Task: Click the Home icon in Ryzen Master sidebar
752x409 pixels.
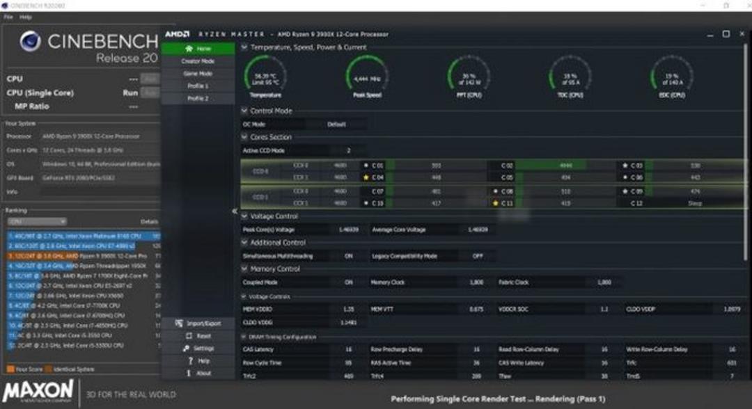Action: pyautogui.click(x=189, y=49)
